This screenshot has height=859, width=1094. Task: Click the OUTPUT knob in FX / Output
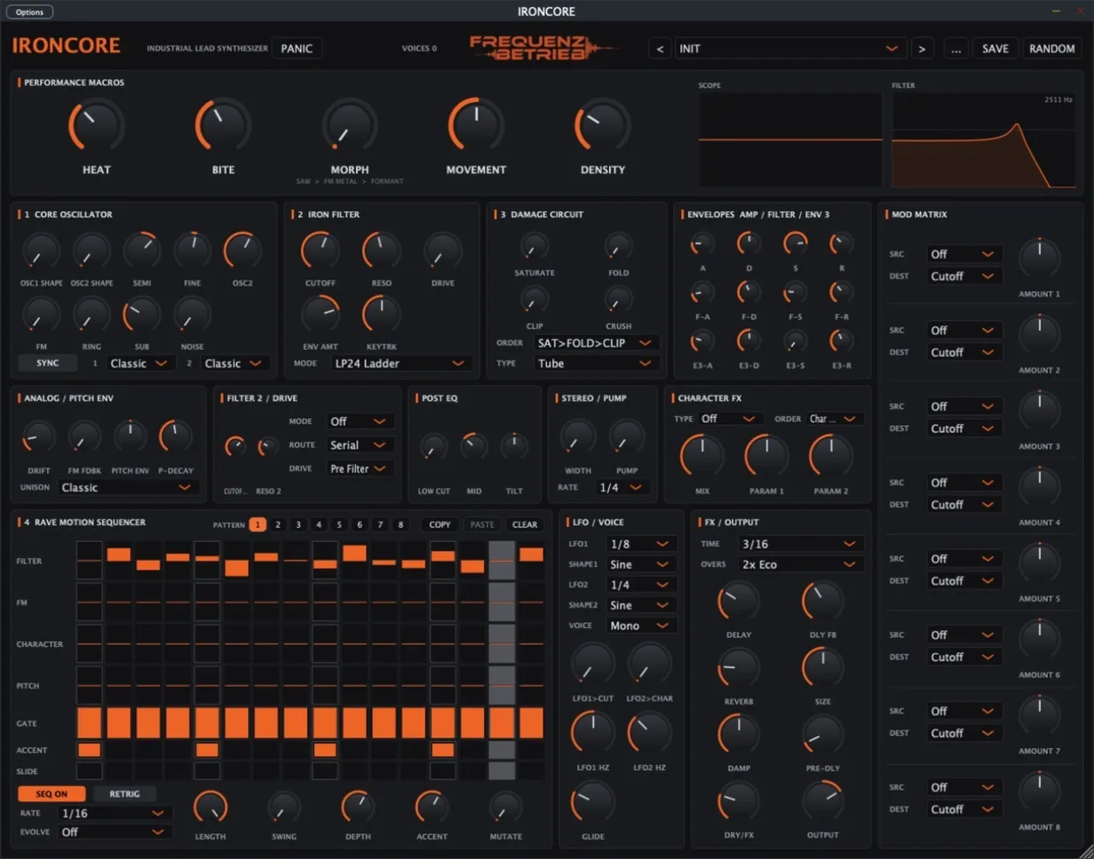click(824, 802)
